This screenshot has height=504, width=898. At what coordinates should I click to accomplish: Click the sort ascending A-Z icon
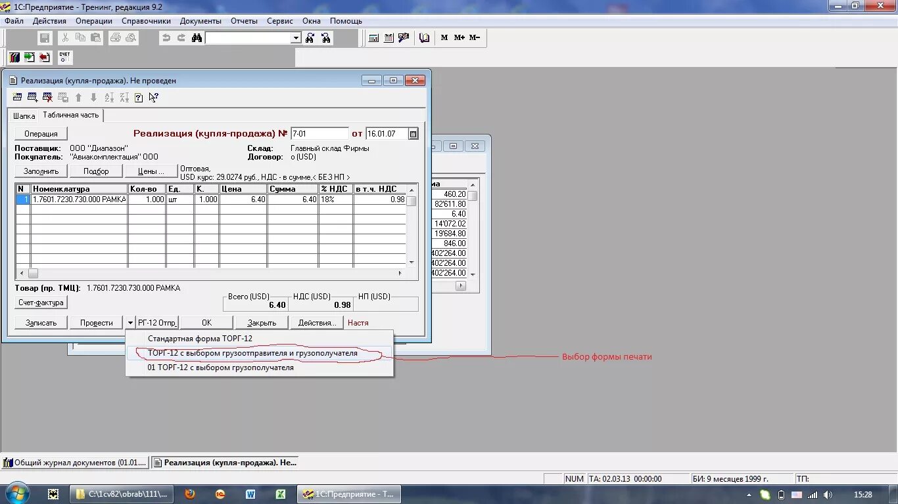pyautogui.click(x=108, y=98)
